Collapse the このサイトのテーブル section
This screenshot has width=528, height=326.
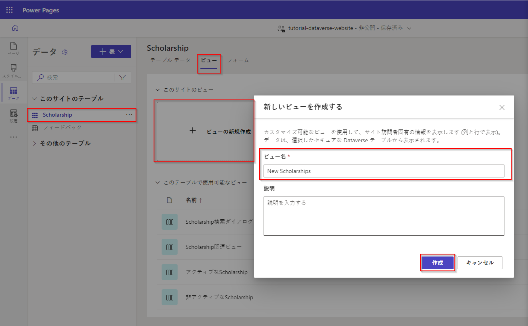click(x=34, y=98)
